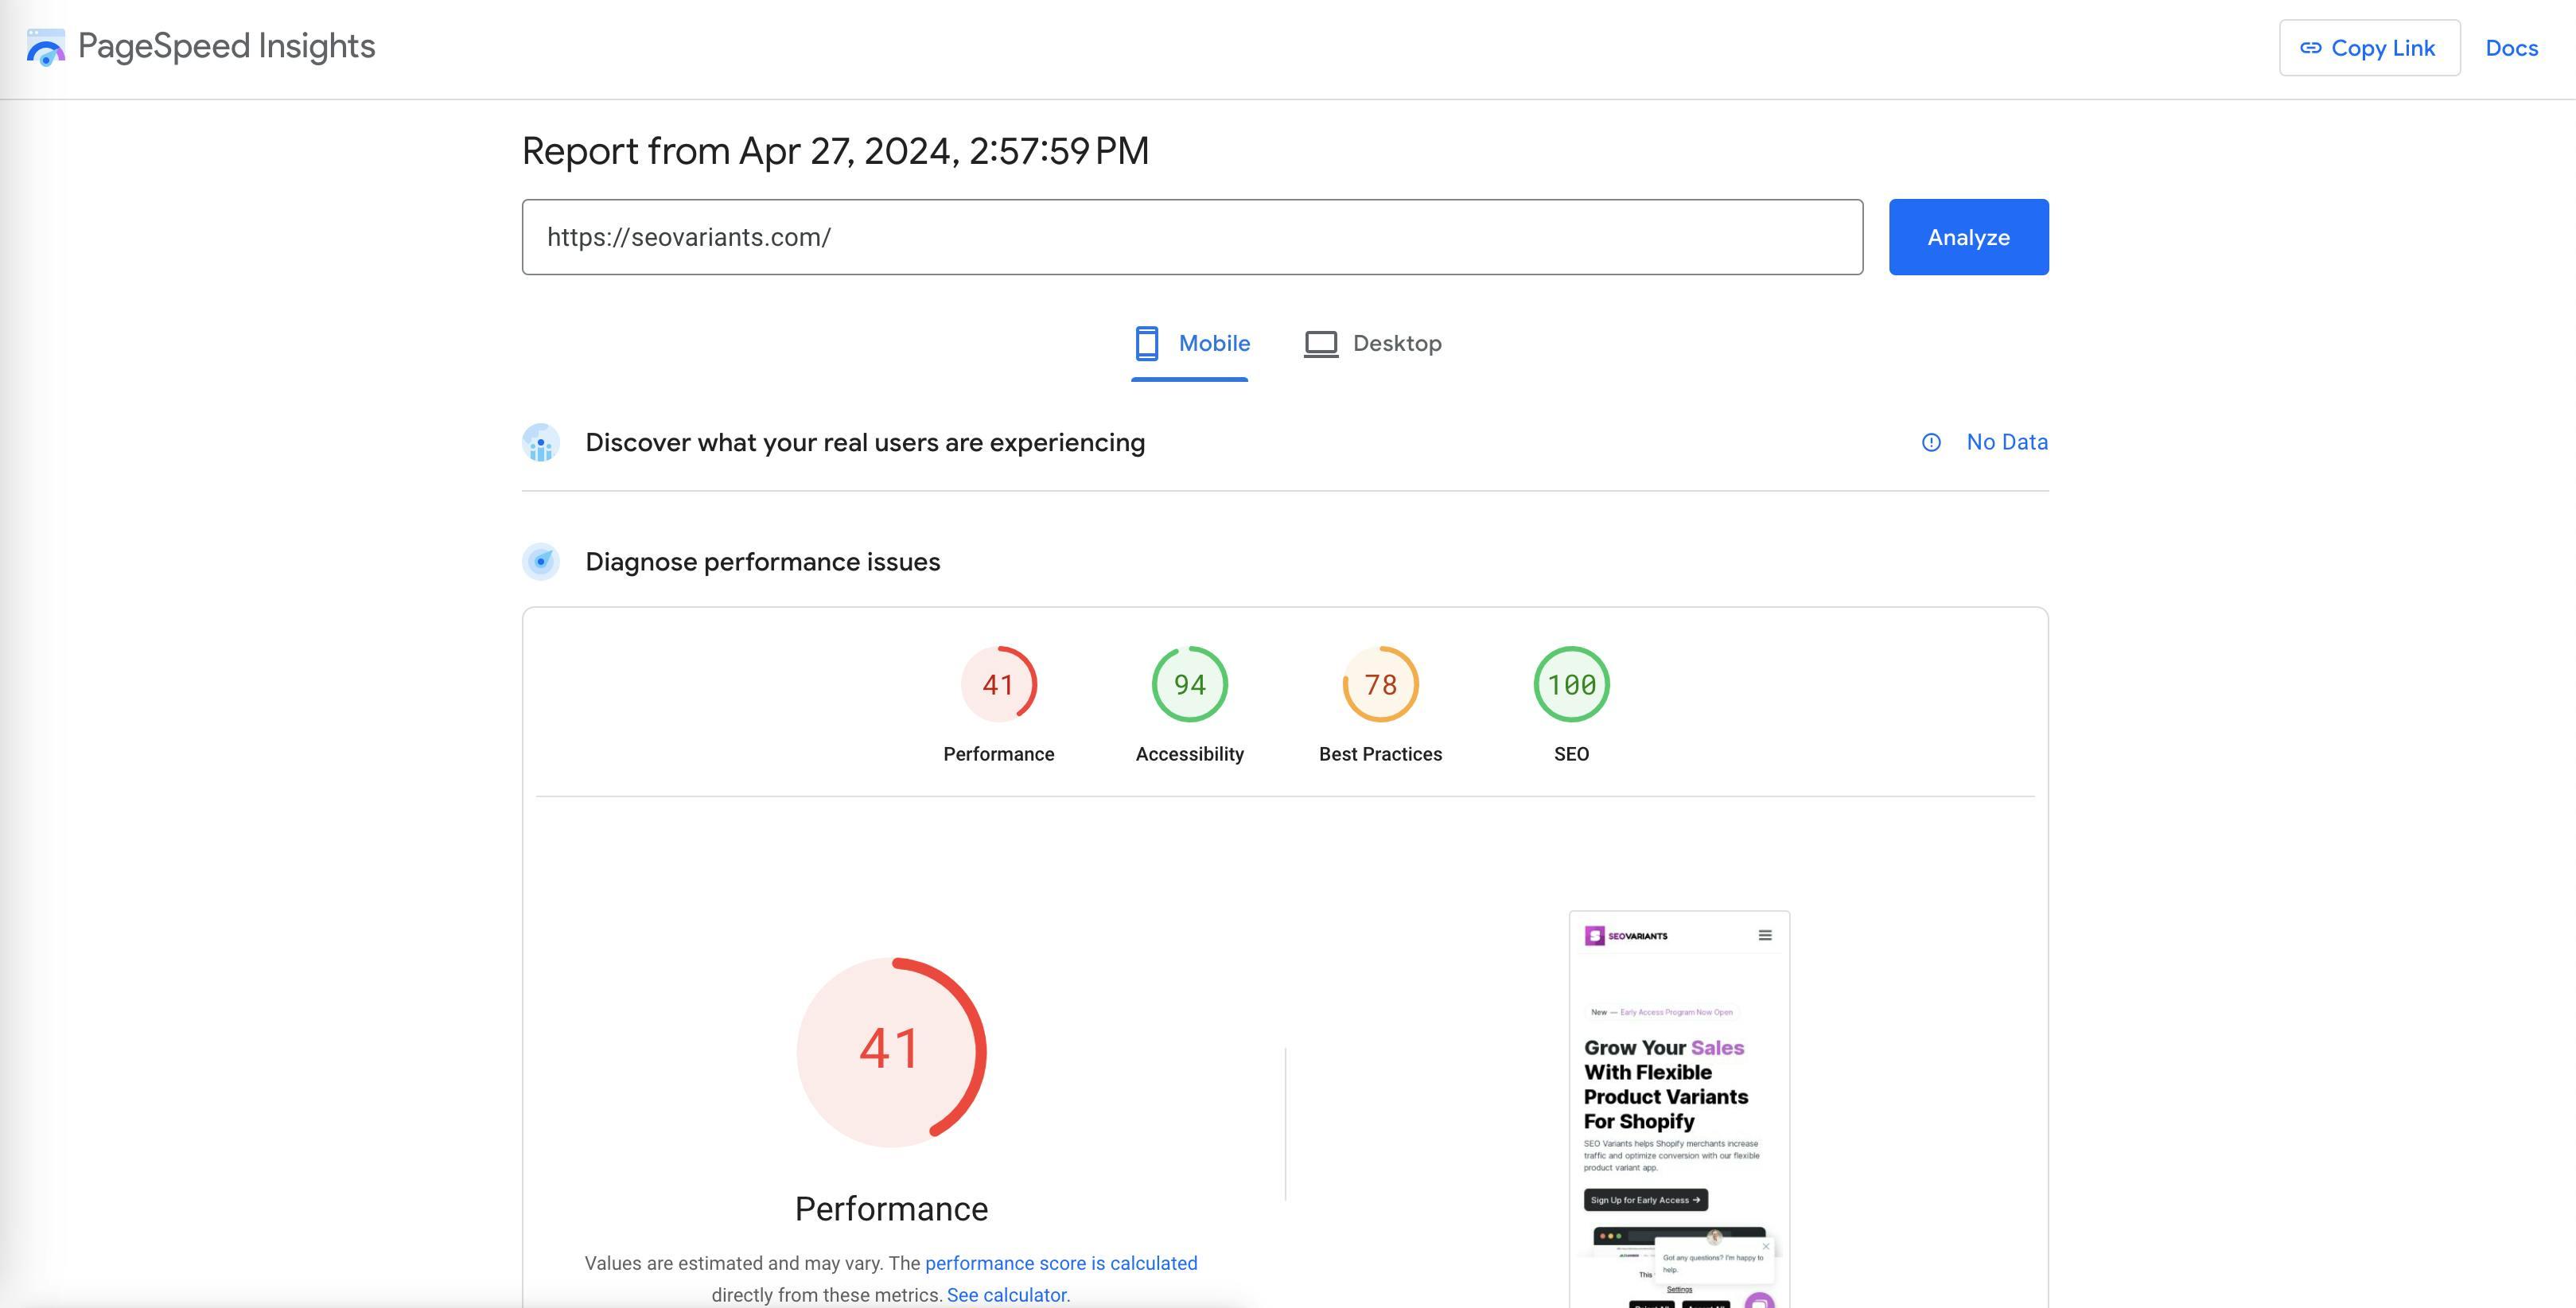The image size is (2576, 1308).
Task: Click the real users experience icon
Action: click(541, 443)
